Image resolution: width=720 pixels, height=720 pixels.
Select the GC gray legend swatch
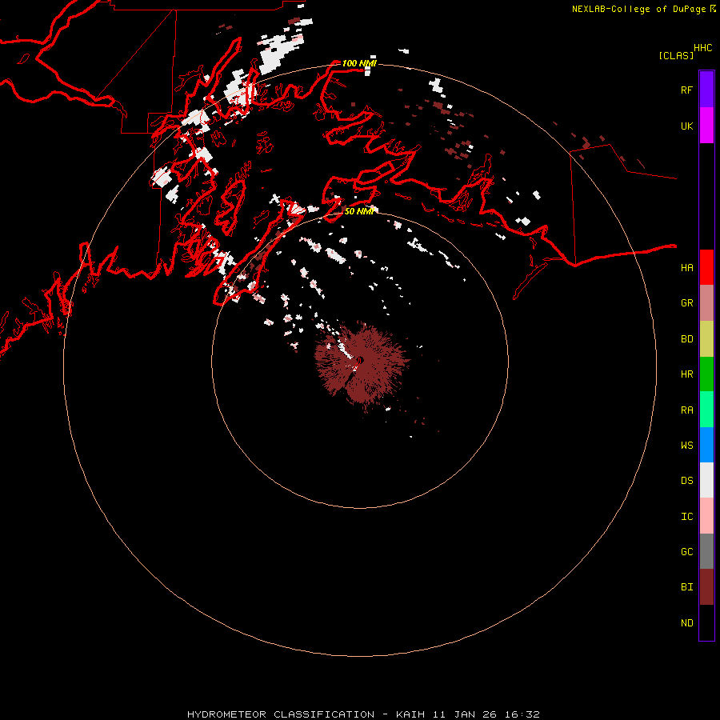[706, 551]
